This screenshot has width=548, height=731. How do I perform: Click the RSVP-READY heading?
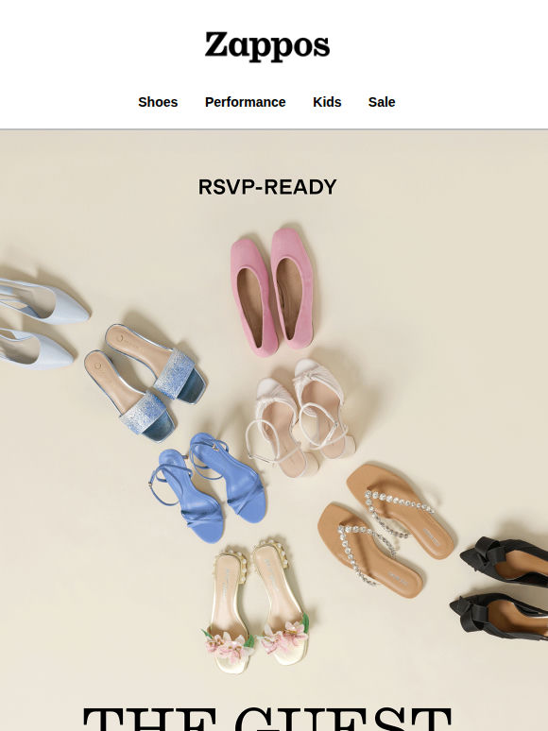(x=267, y=187)
